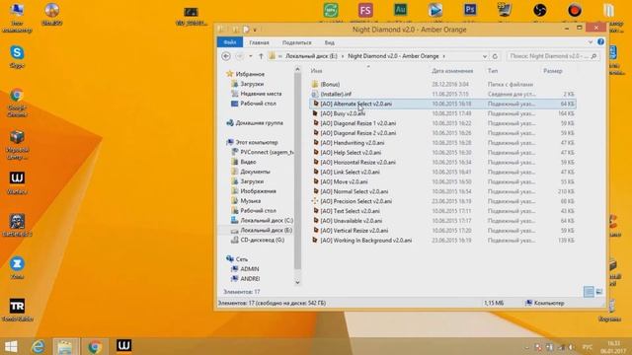The height and width of the screenshot is (355, 632).
Task: Click the Precision Select cursor file icon
Action: point(315,201)
